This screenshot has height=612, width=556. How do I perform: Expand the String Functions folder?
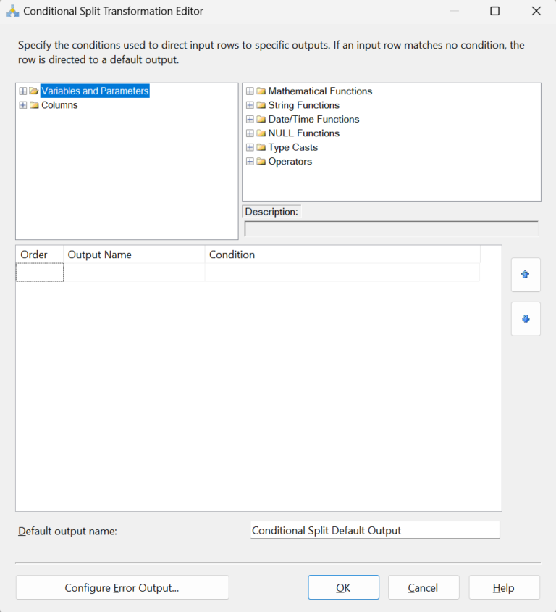pyautogui.click(x=250, y=105)
